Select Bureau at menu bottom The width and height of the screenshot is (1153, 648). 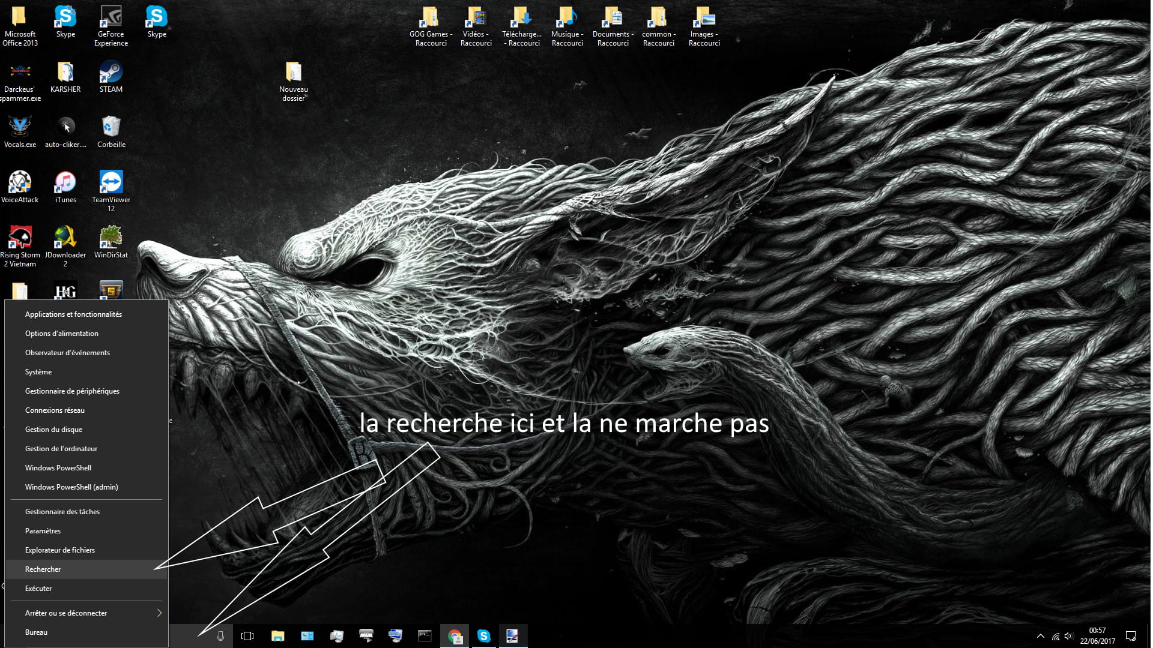86,632
